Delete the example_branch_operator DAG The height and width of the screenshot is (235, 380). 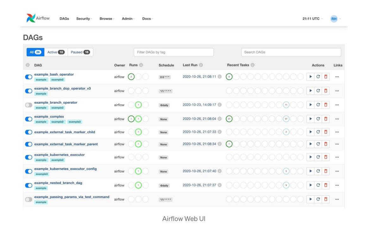326,105
